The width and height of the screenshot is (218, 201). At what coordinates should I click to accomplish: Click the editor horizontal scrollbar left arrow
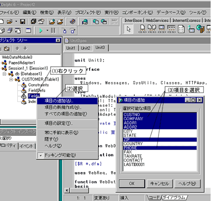pos(67,190)
